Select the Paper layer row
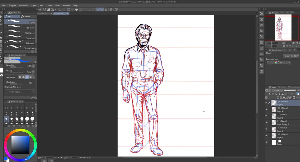 click(285, 142)
